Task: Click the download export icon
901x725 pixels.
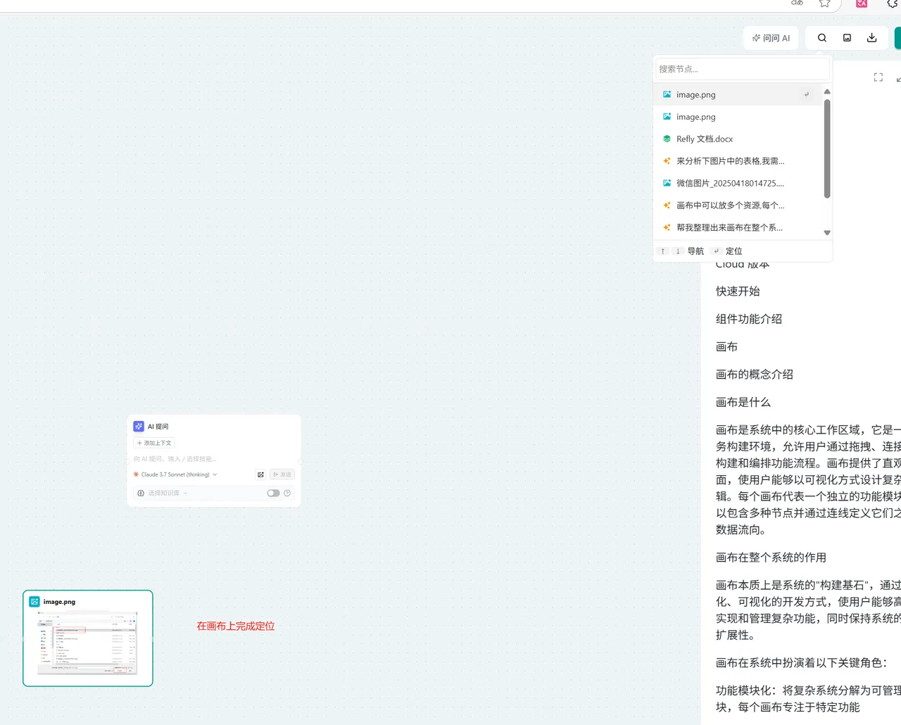Action: pyautogui.click(x=871, y=38)
